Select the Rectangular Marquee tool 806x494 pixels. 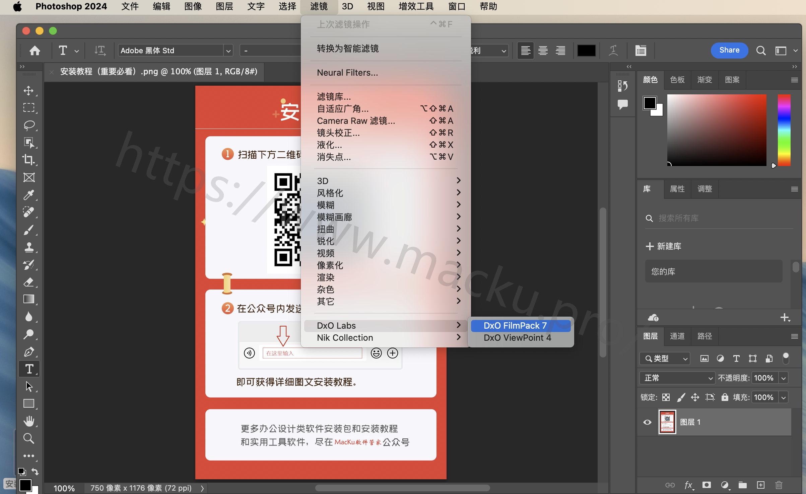[29, 108]
